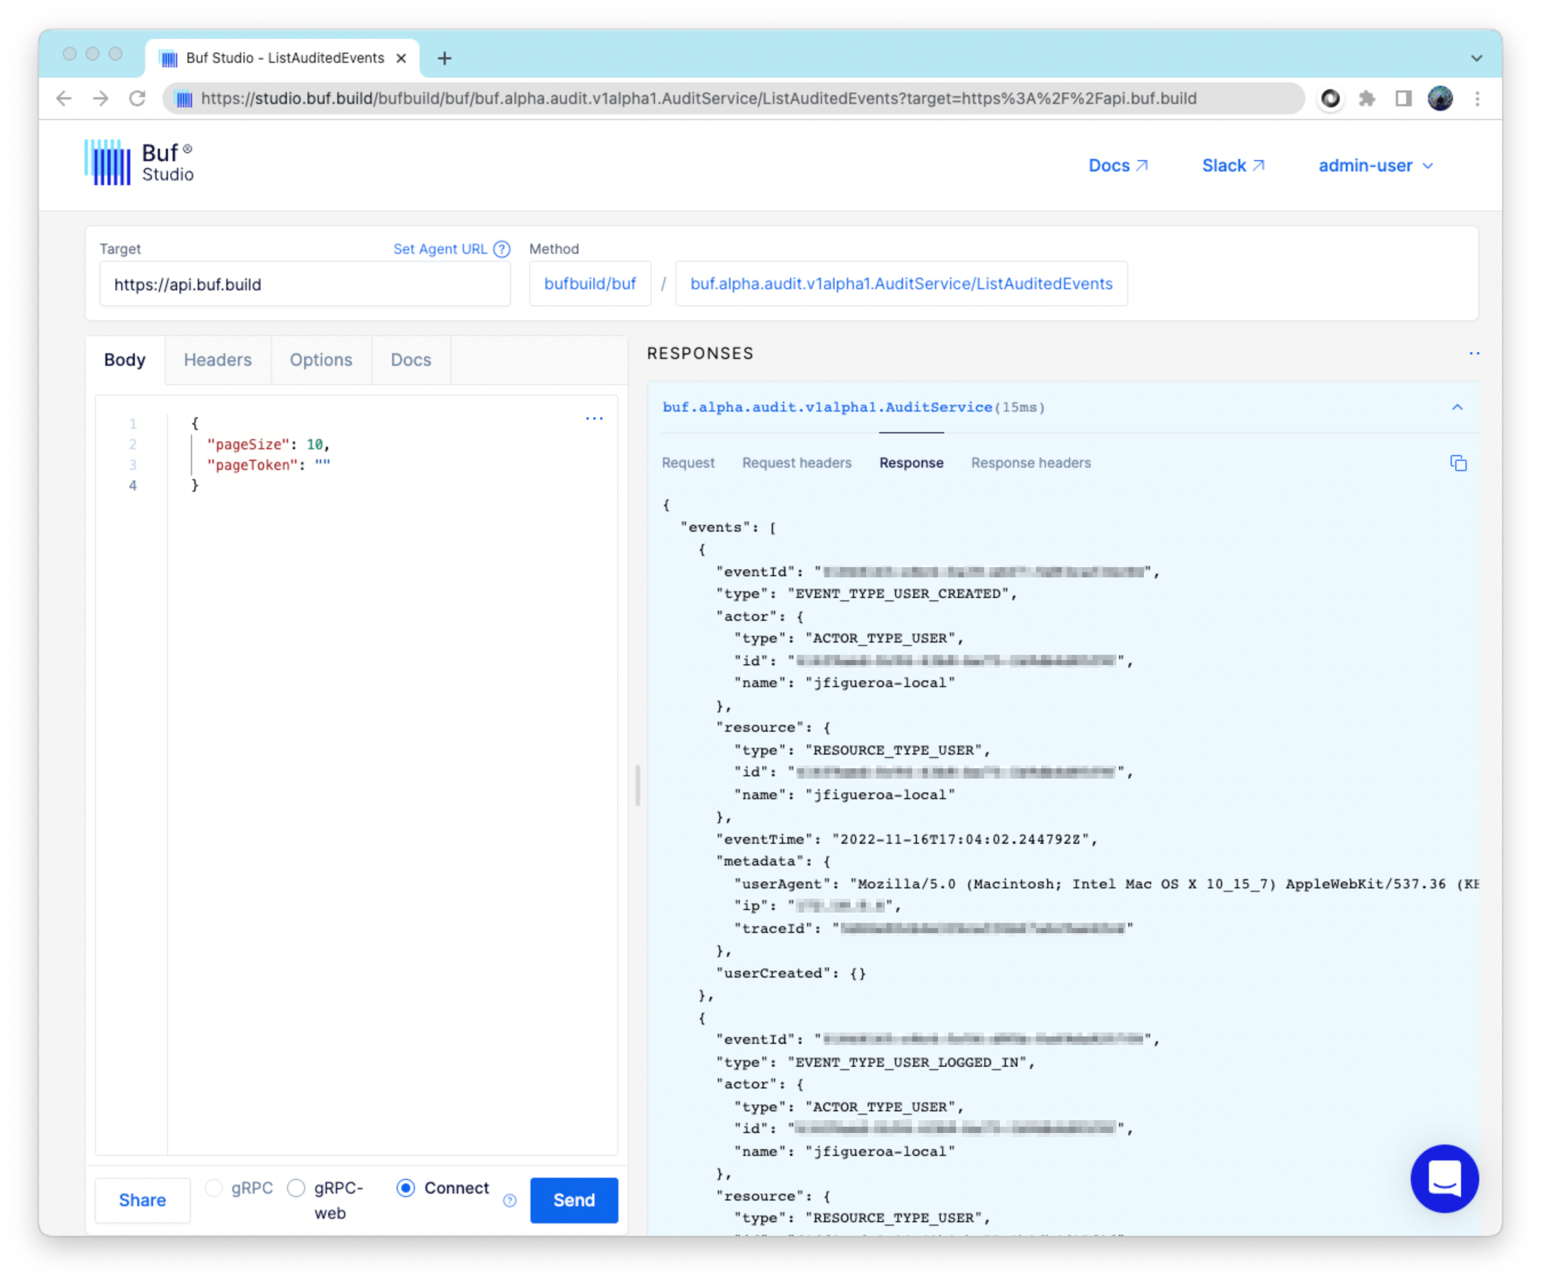The height and width of the screenshot is (1284, 1541).
Task: Click the "pageToken" line in body editor
Action: click(269, 464)
